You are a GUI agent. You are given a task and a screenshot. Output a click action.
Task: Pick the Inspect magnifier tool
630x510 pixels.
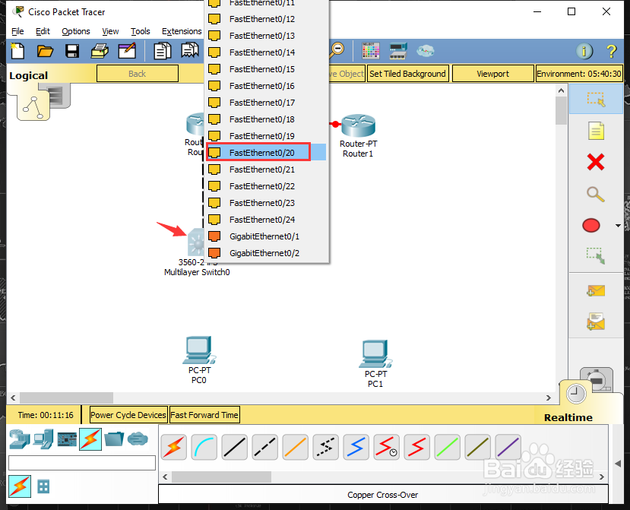(596, 194)
